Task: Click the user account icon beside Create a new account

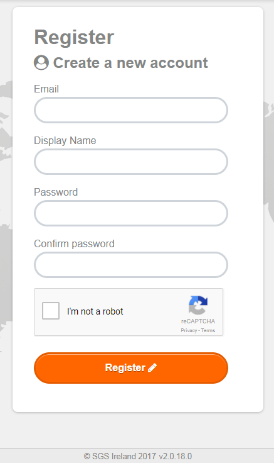Action: coord(41,62)
